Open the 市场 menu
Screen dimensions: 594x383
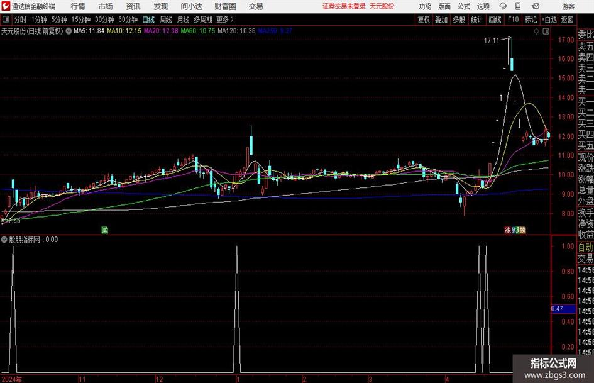[x=106, y=6]
